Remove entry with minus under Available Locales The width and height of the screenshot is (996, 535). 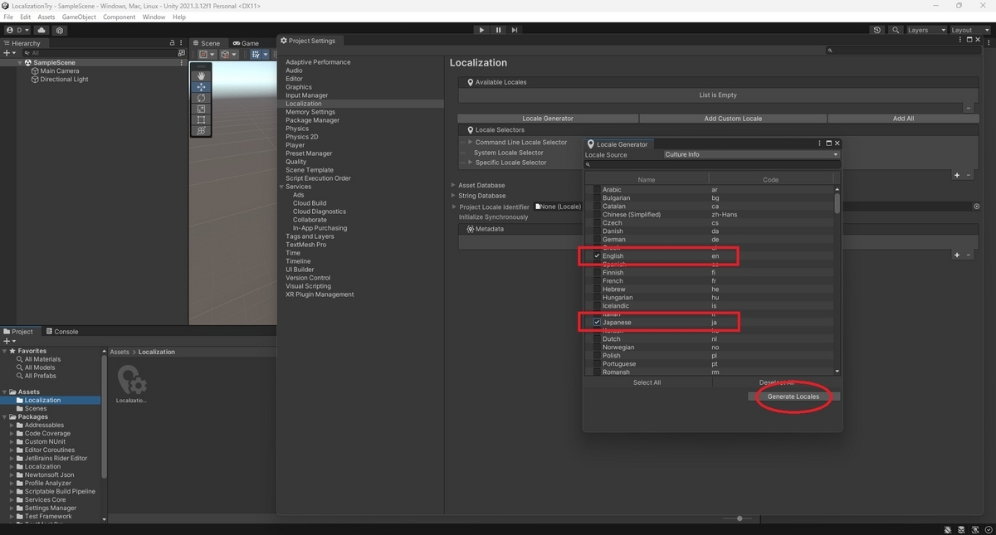point(968,108)
